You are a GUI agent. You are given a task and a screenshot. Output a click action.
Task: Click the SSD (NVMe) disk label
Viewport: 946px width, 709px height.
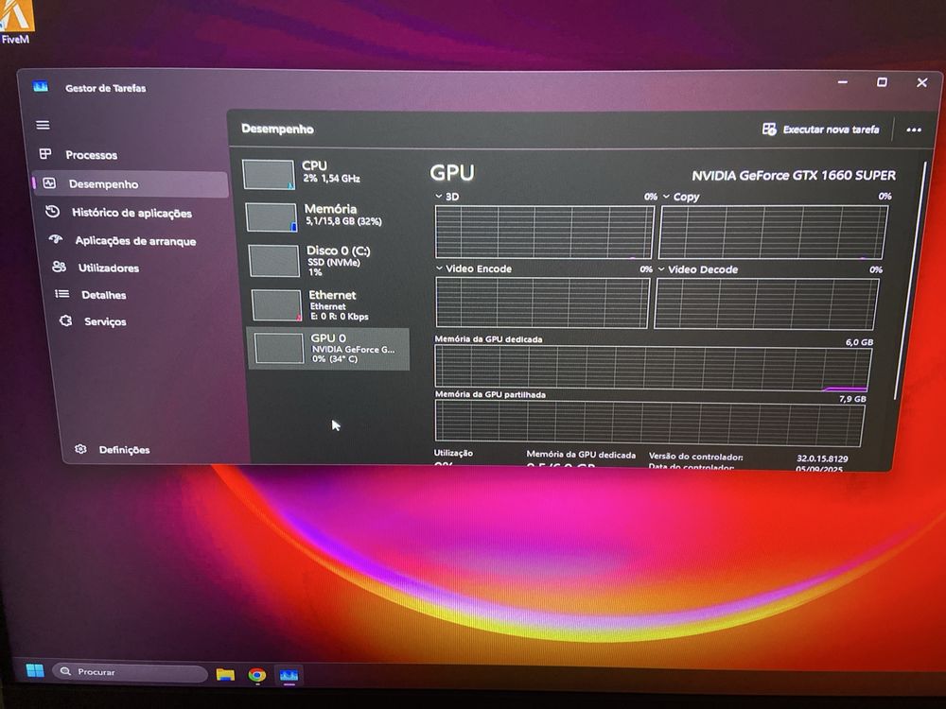(334, 262)
